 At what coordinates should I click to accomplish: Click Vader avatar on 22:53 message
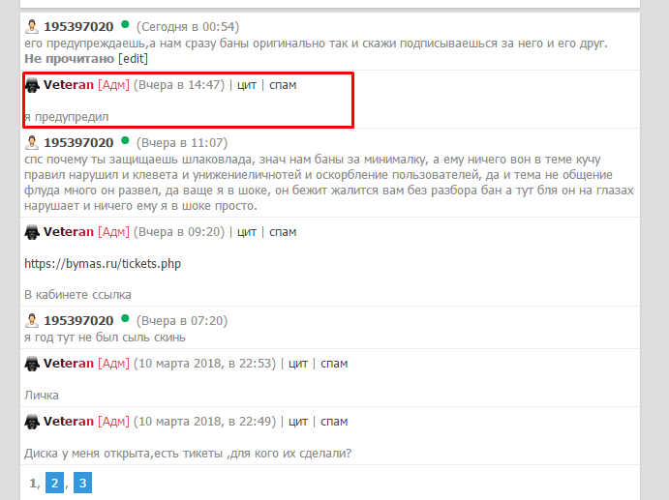point(32,364)
